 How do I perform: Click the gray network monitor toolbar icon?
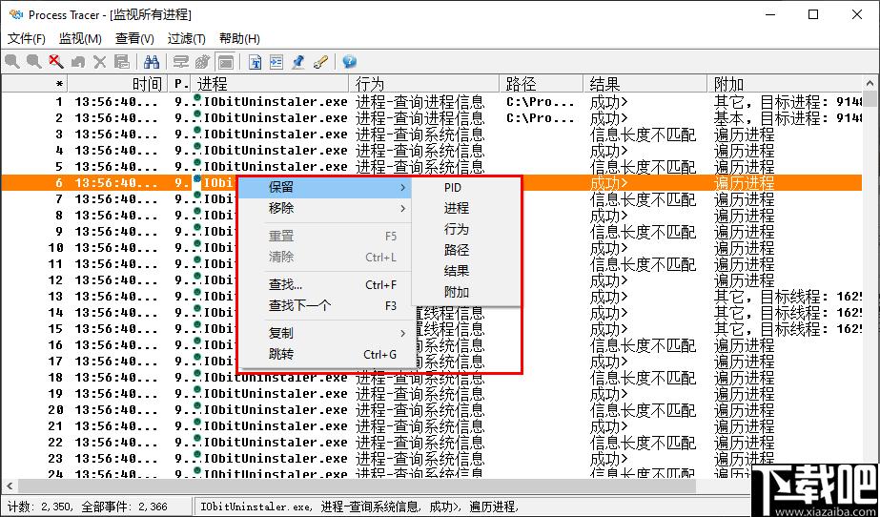pyautogui.click(x=181, y=61)
